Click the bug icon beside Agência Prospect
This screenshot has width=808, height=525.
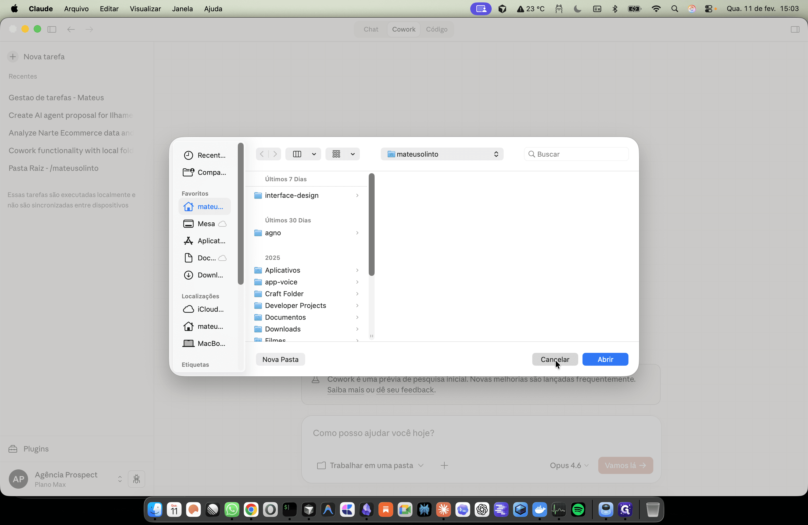tap(137, 479)
